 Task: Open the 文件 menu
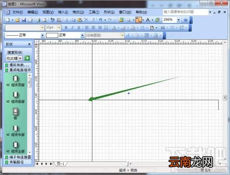coord(17,12)
